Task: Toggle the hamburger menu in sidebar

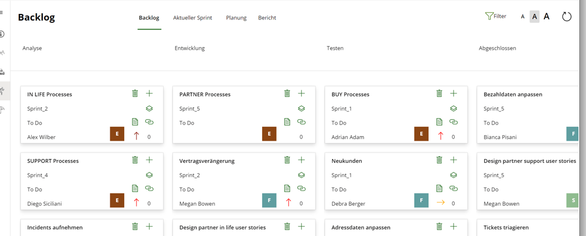Action: click(x=2, y=12)
